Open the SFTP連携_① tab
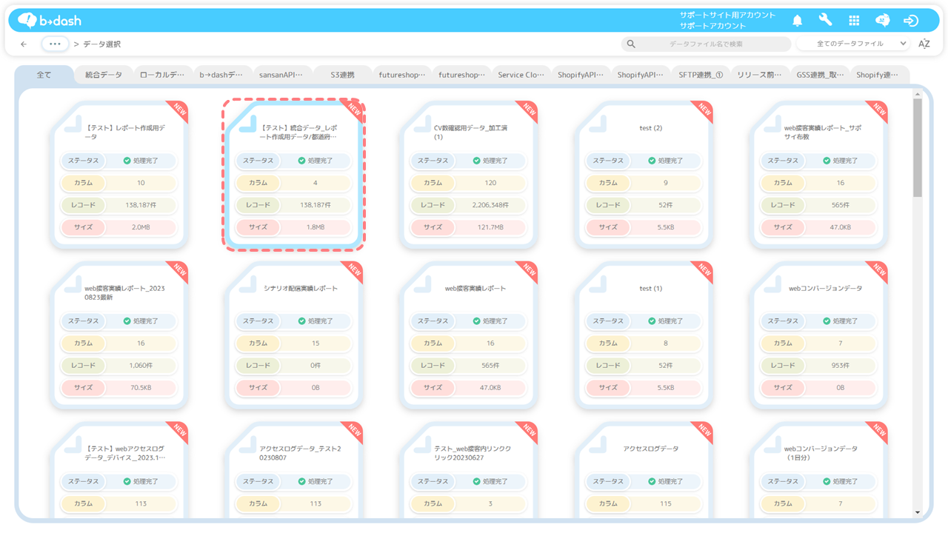The image size is (948, 533). 701,75
